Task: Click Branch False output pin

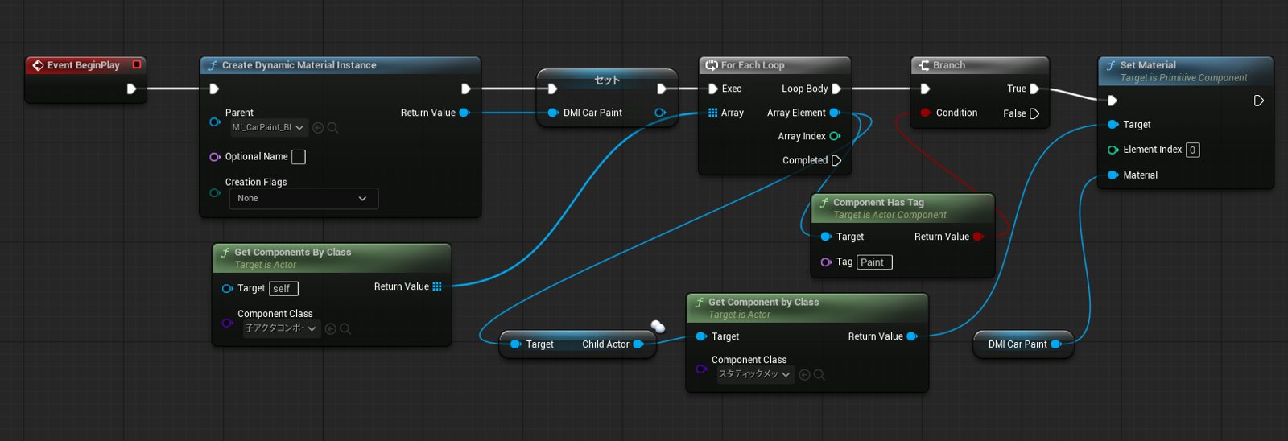Action: 1035,113
